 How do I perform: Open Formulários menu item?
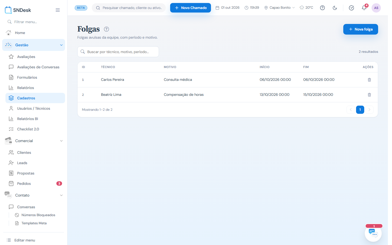point(35,77)
